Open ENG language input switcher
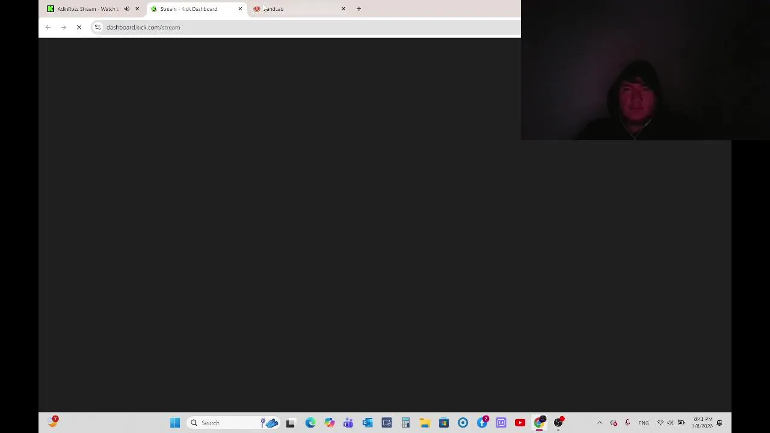770x433 pixels. 644,423
